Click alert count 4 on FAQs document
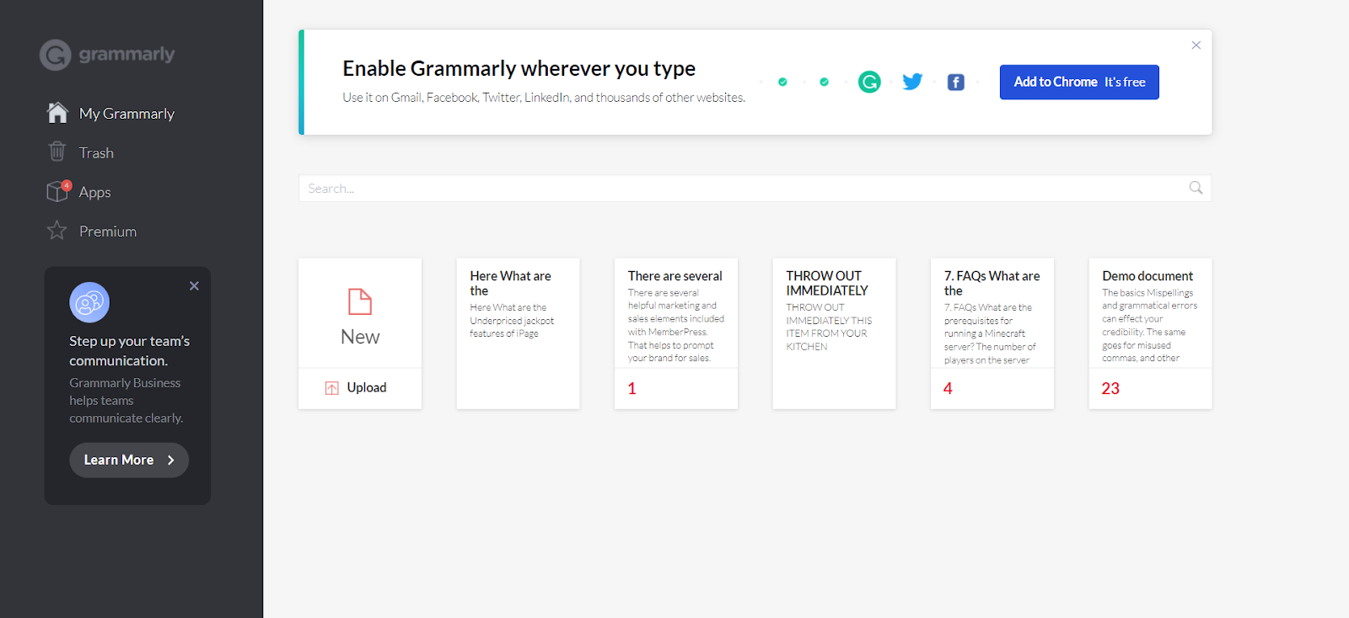Viewport: 1349px width, 618px height. (x=948, y=388)
